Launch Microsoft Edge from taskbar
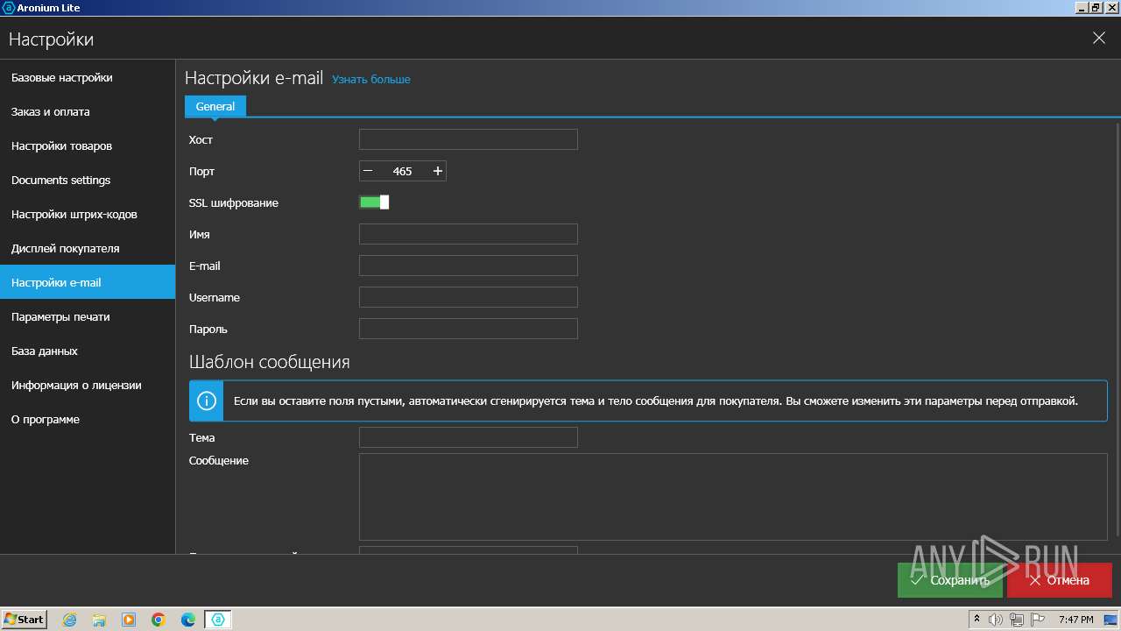1121x631 pixels. 188,620
